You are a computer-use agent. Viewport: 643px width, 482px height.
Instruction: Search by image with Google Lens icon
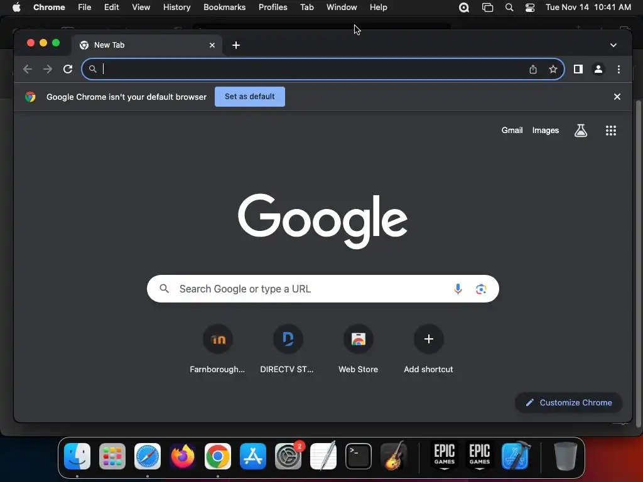click(480, 289)
